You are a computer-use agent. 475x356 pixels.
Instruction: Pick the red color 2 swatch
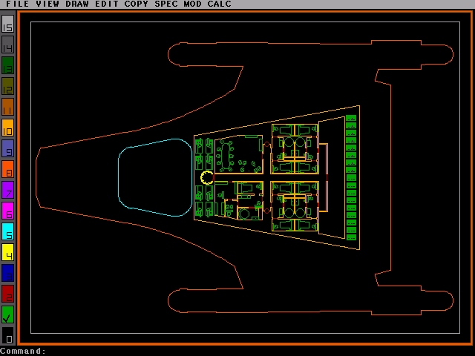[7, 294]
